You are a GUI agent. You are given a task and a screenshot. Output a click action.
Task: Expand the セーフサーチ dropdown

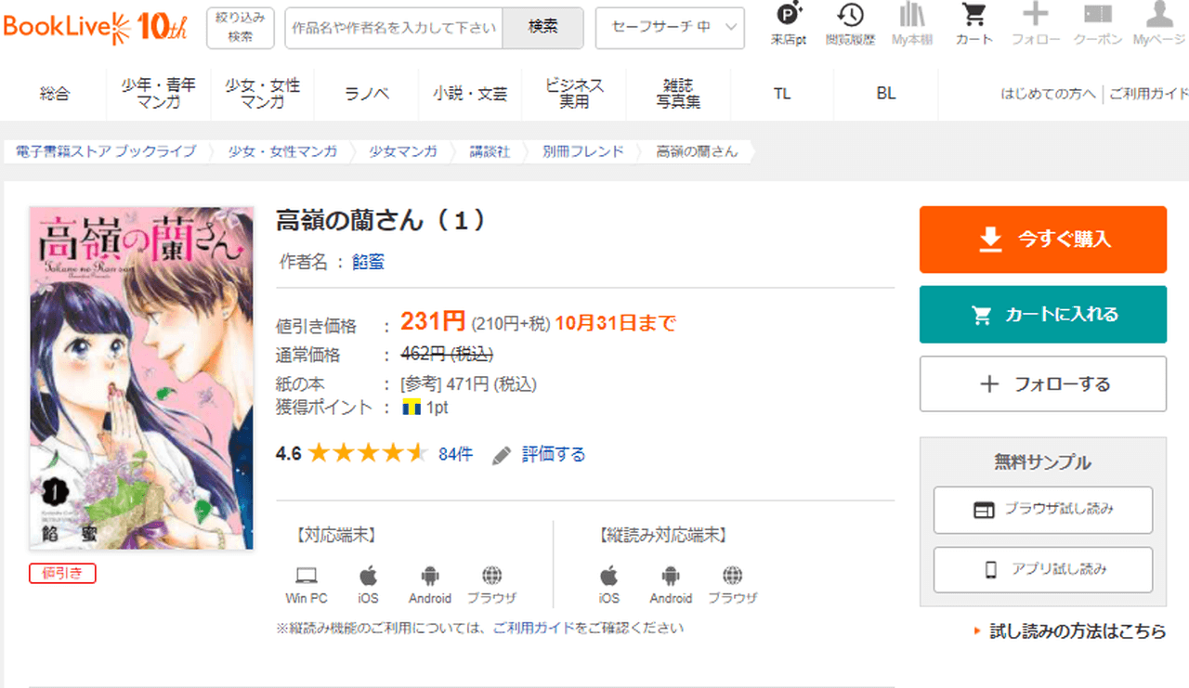pos(670,28)
